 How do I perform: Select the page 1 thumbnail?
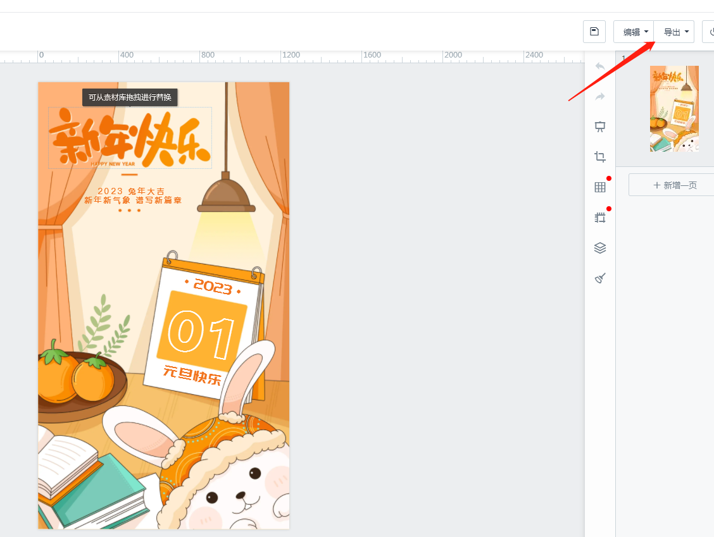tap(674, 109)
